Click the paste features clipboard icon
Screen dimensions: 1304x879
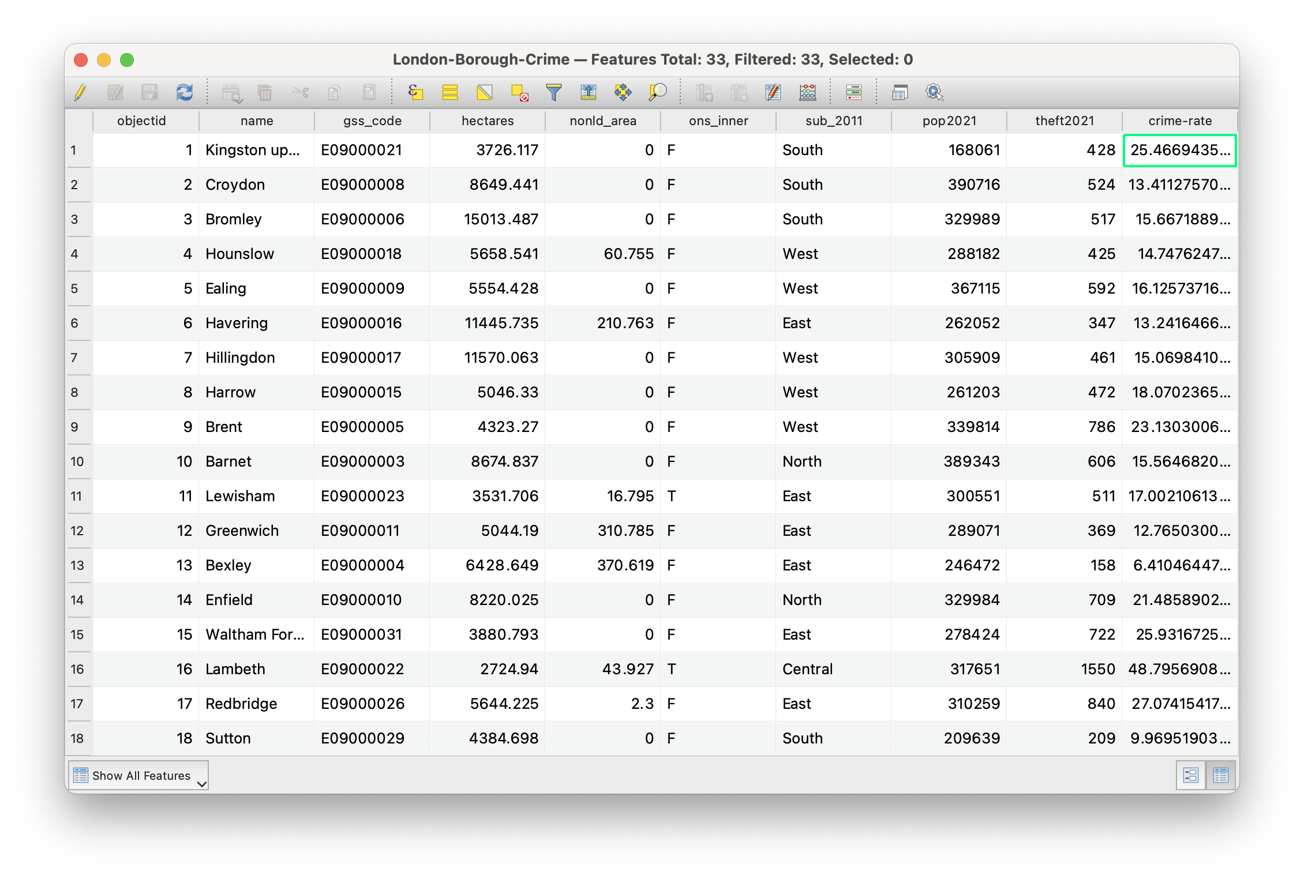[369, 92]
